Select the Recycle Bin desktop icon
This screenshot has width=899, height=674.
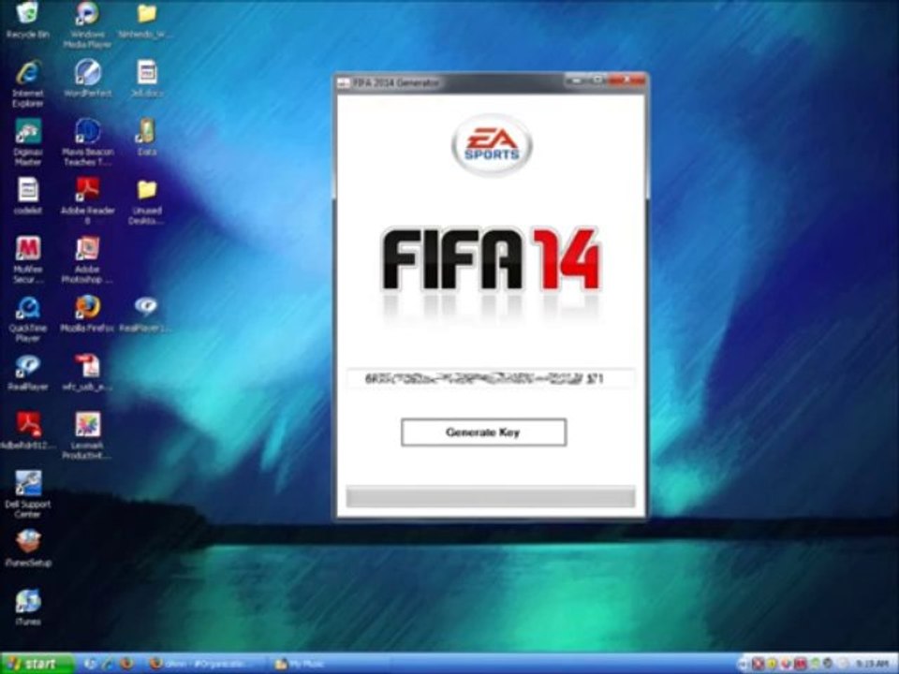click(x=27, y=20)
